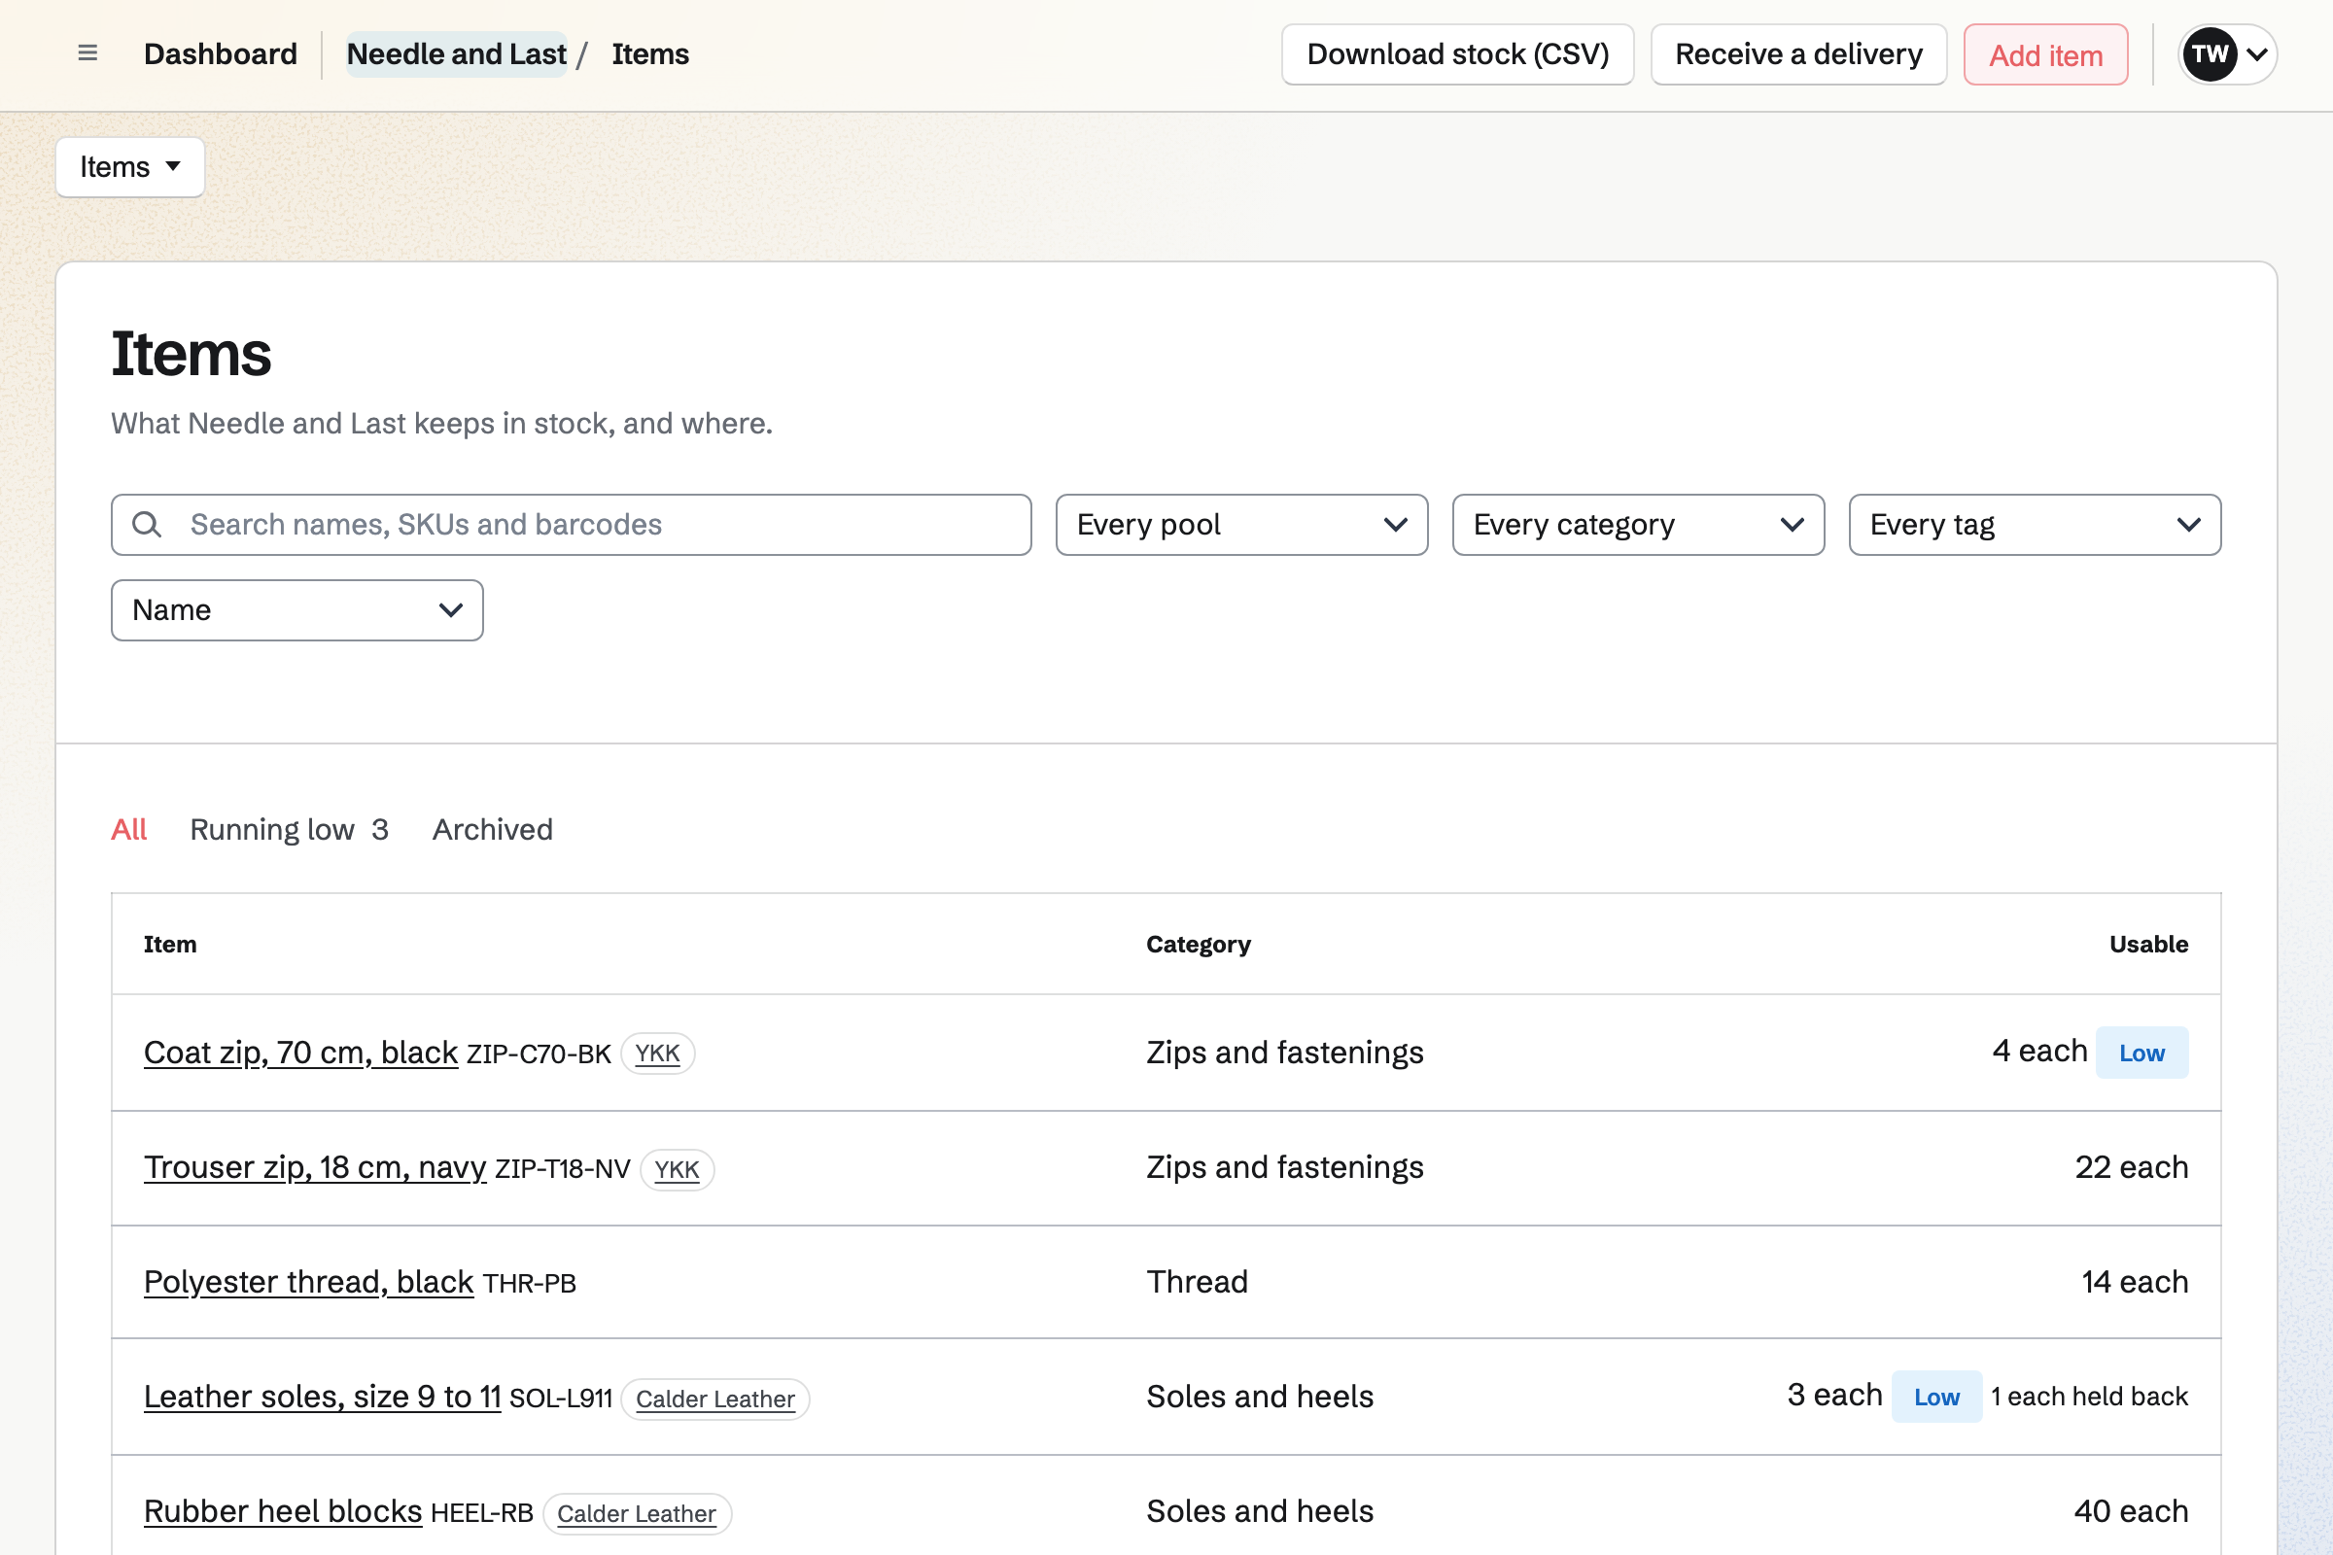Click SKU text ZIP-C70-BK
2333x1555 pixels.
point(539,1054)
